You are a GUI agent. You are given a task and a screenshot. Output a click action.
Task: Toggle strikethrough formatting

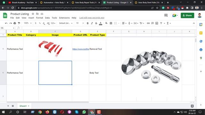click(96, 23)
